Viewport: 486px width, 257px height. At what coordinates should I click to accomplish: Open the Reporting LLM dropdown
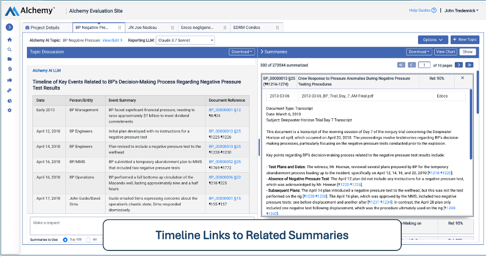pyautogui.click(x=185, y=40)
